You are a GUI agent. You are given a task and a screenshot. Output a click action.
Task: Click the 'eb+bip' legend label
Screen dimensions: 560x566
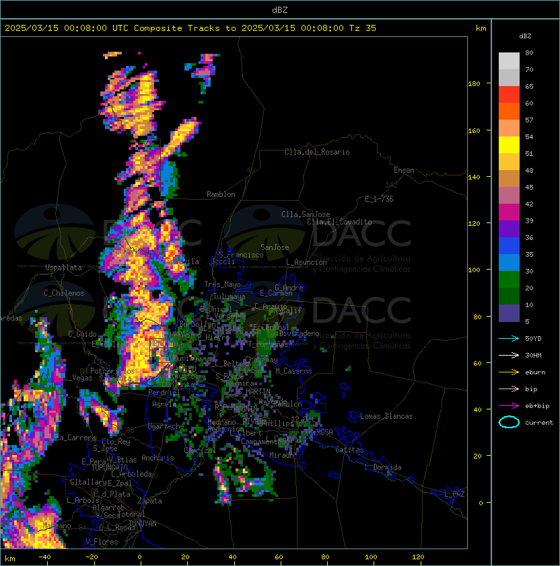pyautogui.click(x=537, y=406)
